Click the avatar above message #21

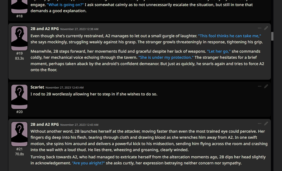(x=19, y=134)
